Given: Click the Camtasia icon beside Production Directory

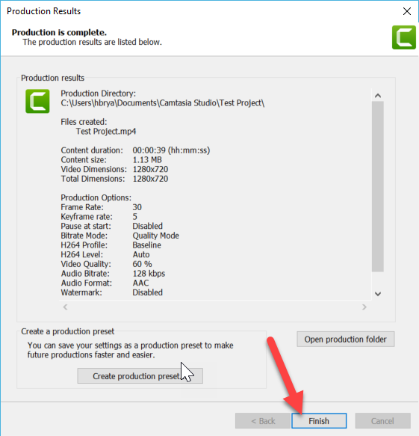Looking at the screenshot, I should click(x=37, y=101).
